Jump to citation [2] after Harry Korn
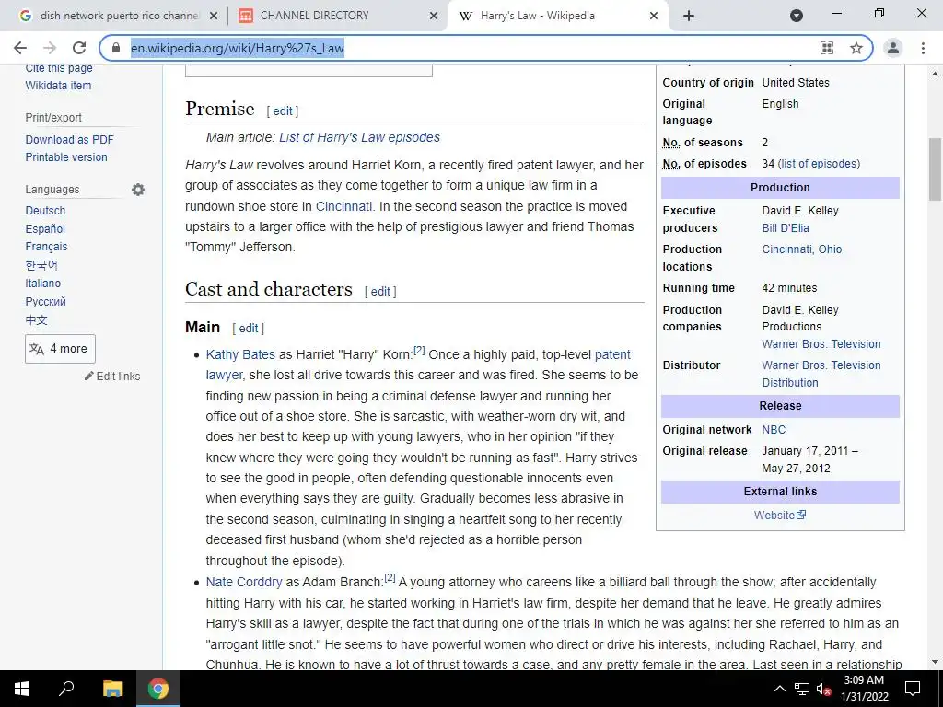The height and width of the screenshot is (707, 943). 419,351
